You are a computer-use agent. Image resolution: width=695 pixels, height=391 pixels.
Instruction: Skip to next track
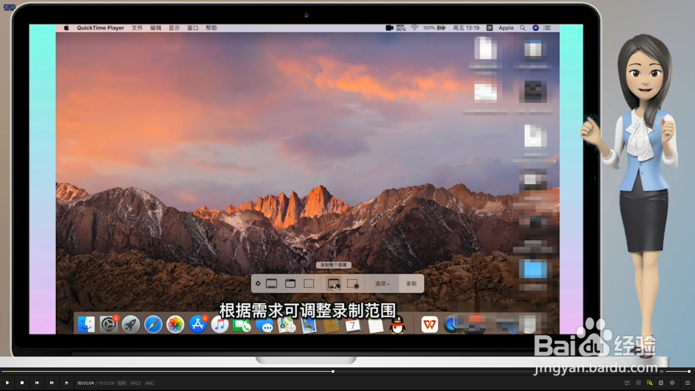pyautogui.click(x=52, y=383)
